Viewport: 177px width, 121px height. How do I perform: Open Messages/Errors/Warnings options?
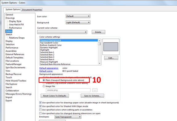(x=19, y=94)
